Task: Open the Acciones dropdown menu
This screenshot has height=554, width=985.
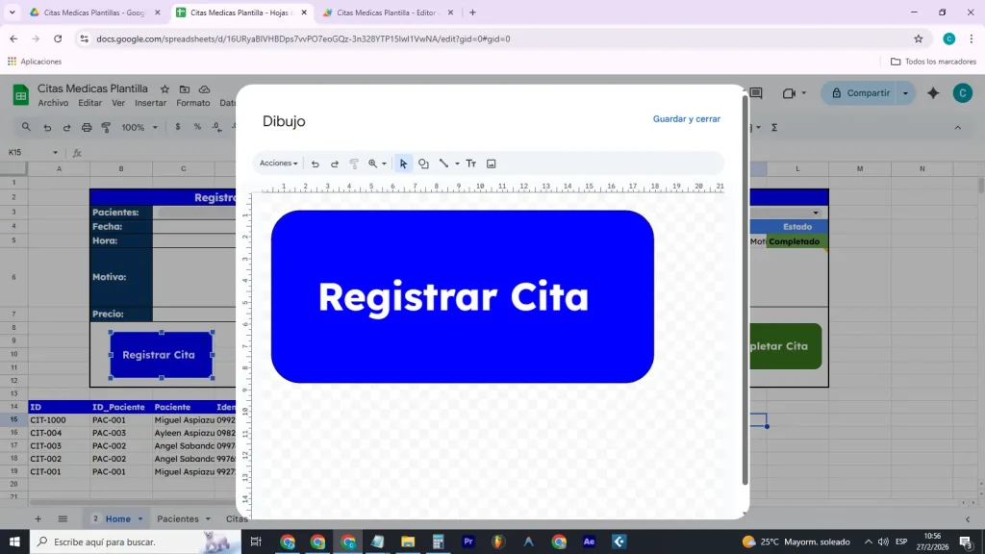Action: [277, 164]
